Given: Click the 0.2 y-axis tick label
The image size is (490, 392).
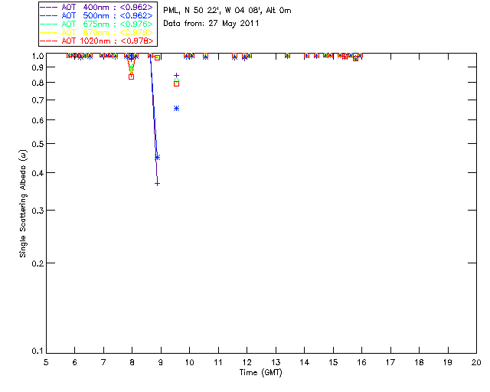Looking at the screenshot, I should coord(38,263).
